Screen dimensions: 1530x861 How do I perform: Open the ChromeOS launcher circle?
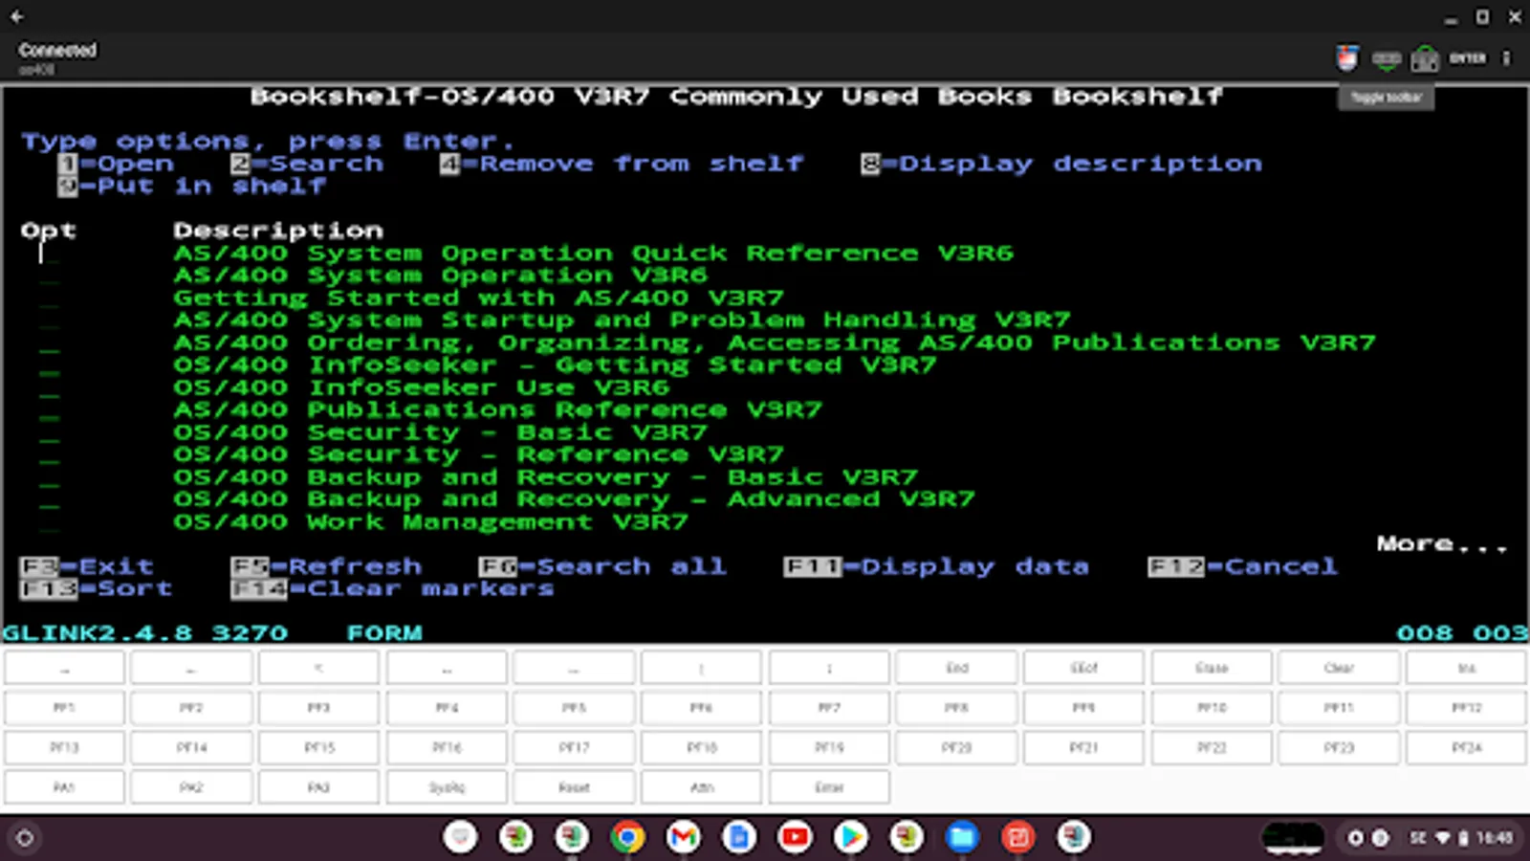[x=25, y=838]
